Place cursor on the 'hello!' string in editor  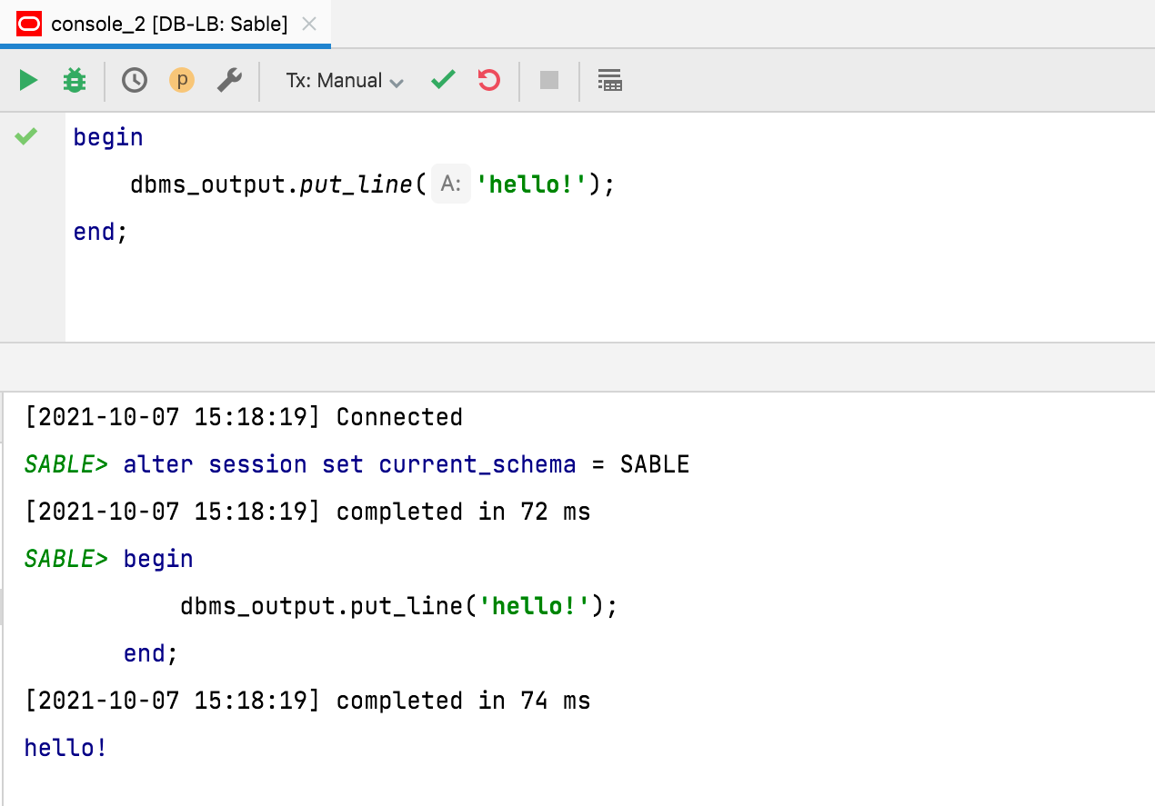pyautogui.click(x=530, y=184)
